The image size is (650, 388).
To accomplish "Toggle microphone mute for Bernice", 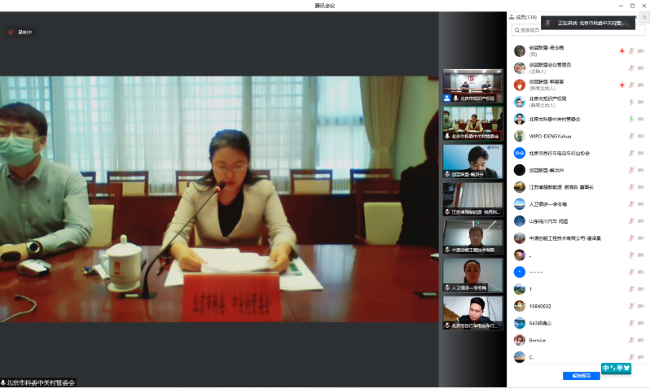I will coord(630,340).
